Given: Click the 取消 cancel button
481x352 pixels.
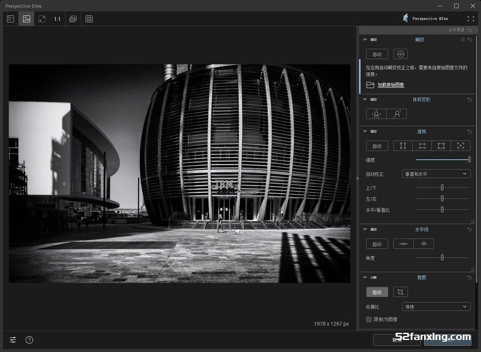Looking at the screenshot, I should pyautogui.click(x=397, y=340).
